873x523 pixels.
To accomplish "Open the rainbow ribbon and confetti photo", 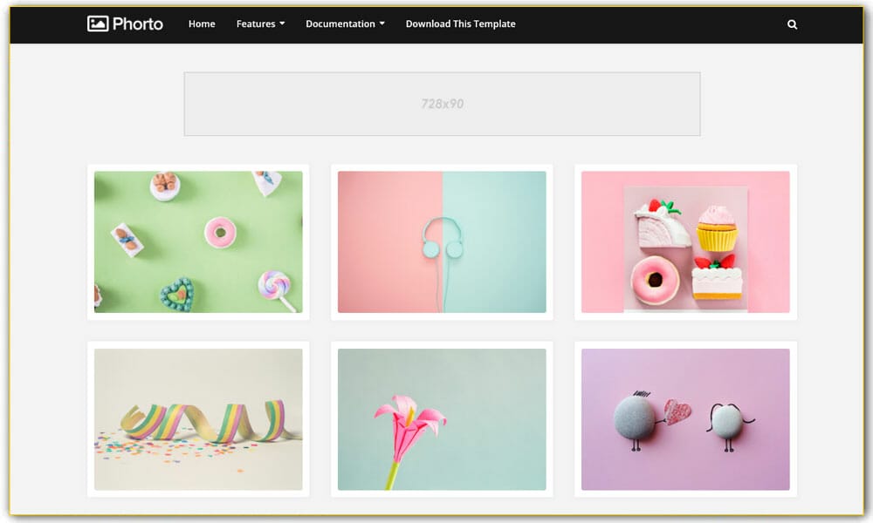I will 198,419.
